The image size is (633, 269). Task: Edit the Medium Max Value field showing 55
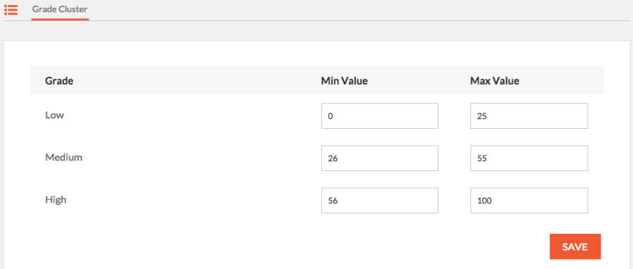tap(529, 158)
